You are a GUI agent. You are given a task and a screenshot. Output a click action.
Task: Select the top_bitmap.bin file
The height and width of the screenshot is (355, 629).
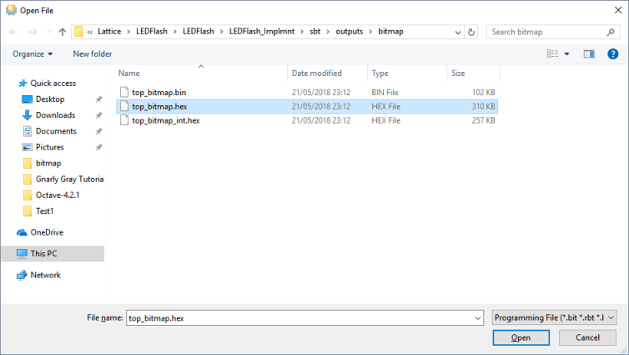click(159, 91)
